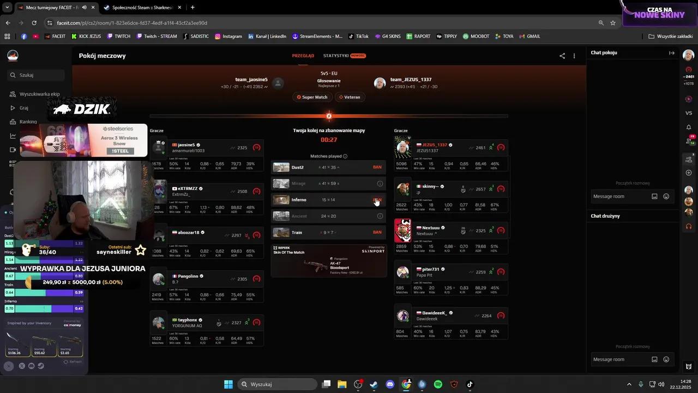Open Spotify from the taskbar
This screenshot has width=698, height=393.
(438, 384)
